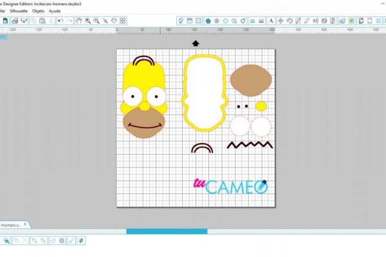Open the Silhouette menu
Viewport: 386px width, 257px height.
19,11
